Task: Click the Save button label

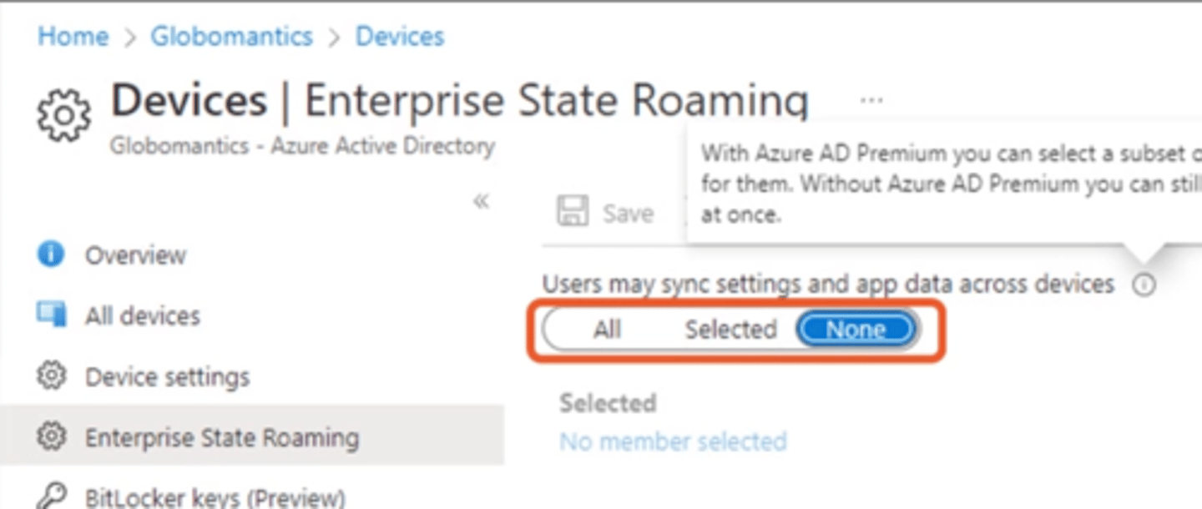Action: pyautogui.click(x=628, y=214)
